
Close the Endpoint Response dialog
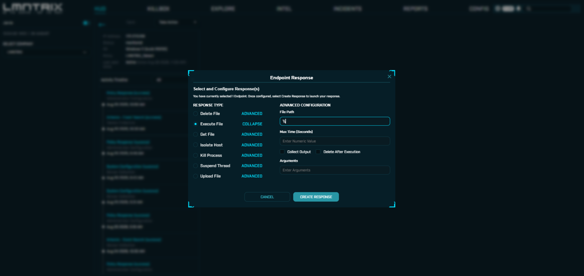[x=389, y=77]
